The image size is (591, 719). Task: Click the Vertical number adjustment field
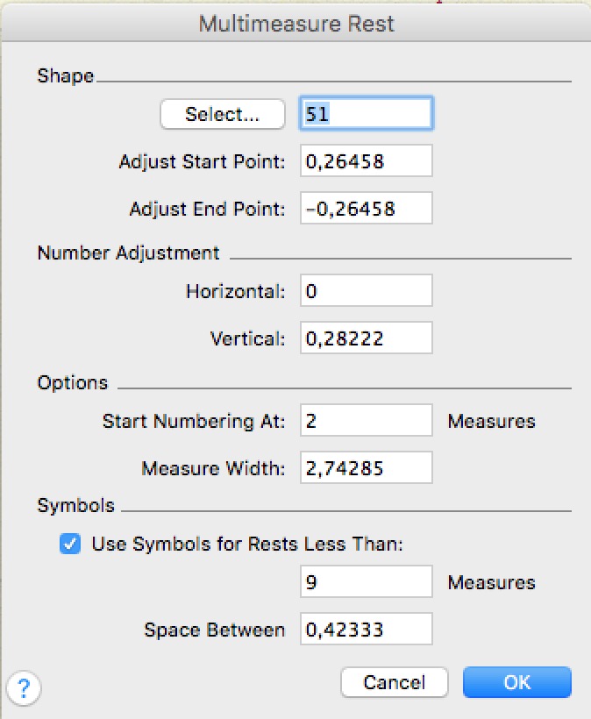click(x=366, y=338)
